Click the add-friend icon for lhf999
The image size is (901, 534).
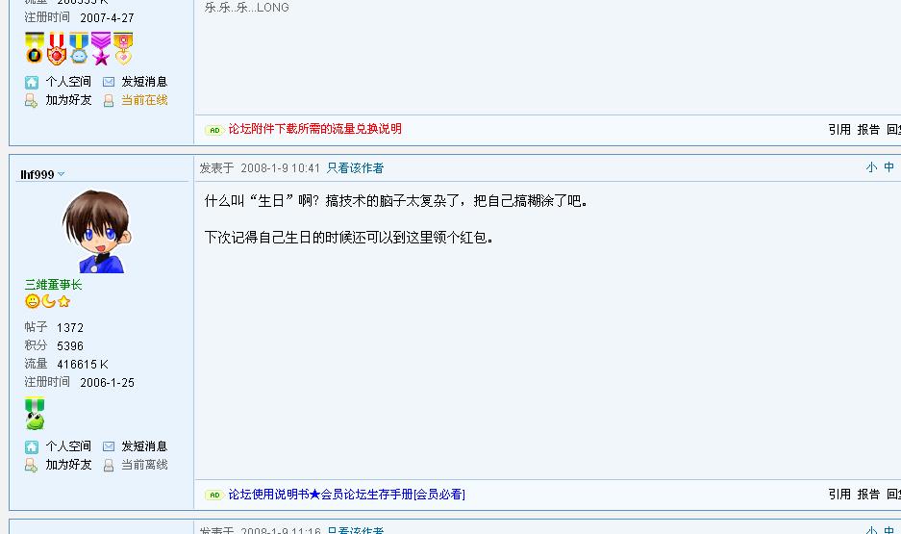coord(31,465)
